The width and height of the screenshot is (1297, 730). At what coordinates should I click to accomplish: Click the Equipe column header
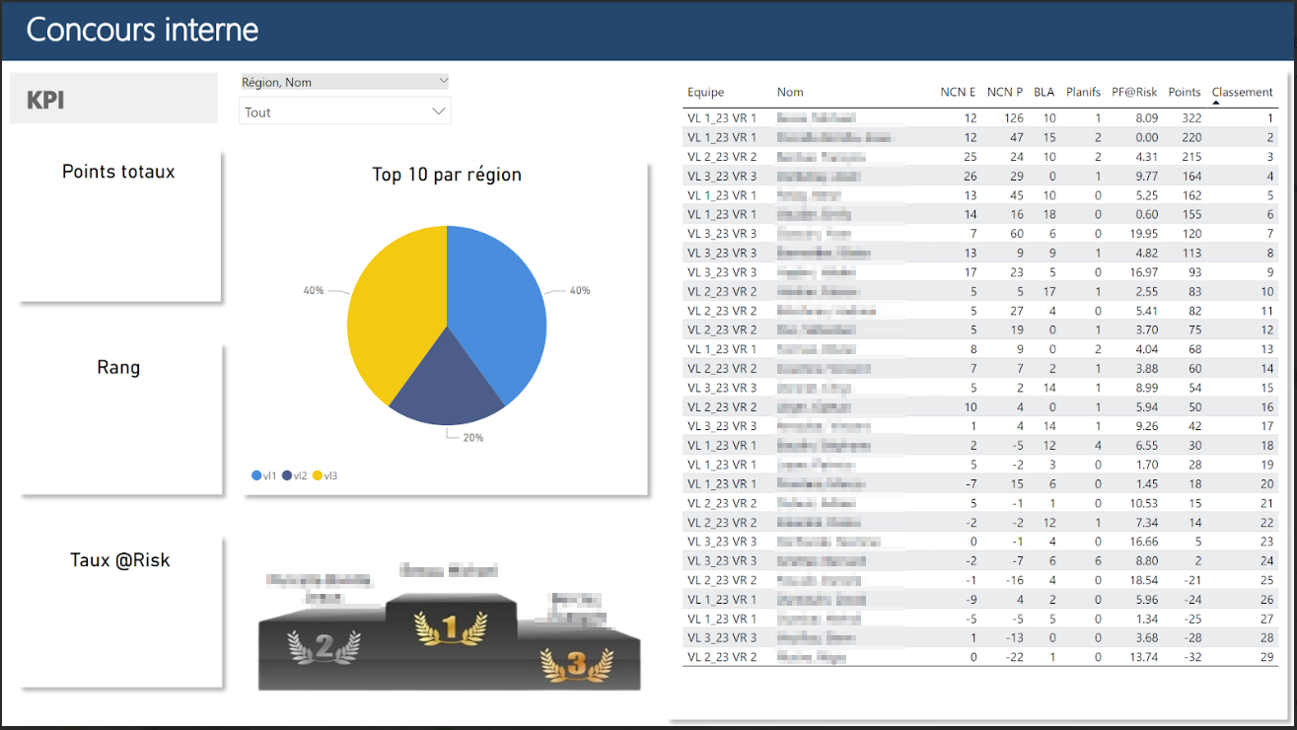pos(705,93)
